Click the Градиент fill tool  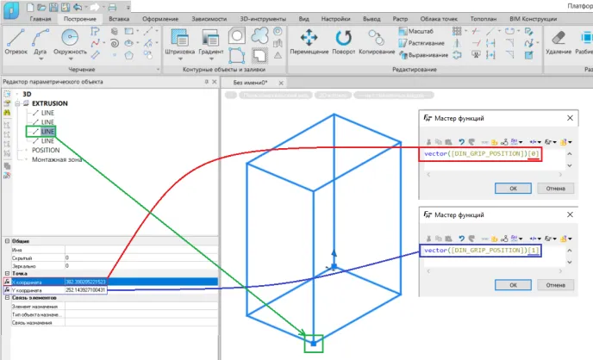[211, 40]
